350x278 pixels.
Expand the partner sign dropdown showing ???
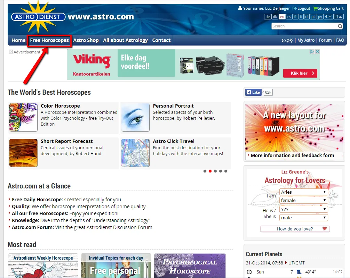pyautogui.click(x=303, y=209)
